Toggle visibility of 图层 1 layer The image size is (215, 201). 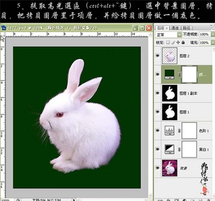[x=158, y=111]
